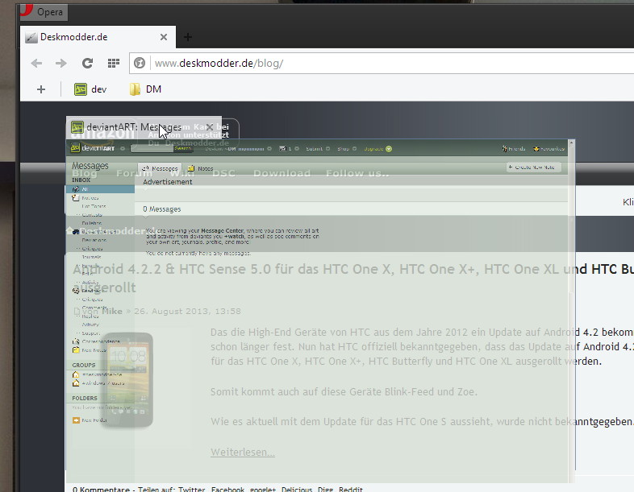Open a new tab with plus button
This screenshot has width=634, height=492.
coord(188,37)
